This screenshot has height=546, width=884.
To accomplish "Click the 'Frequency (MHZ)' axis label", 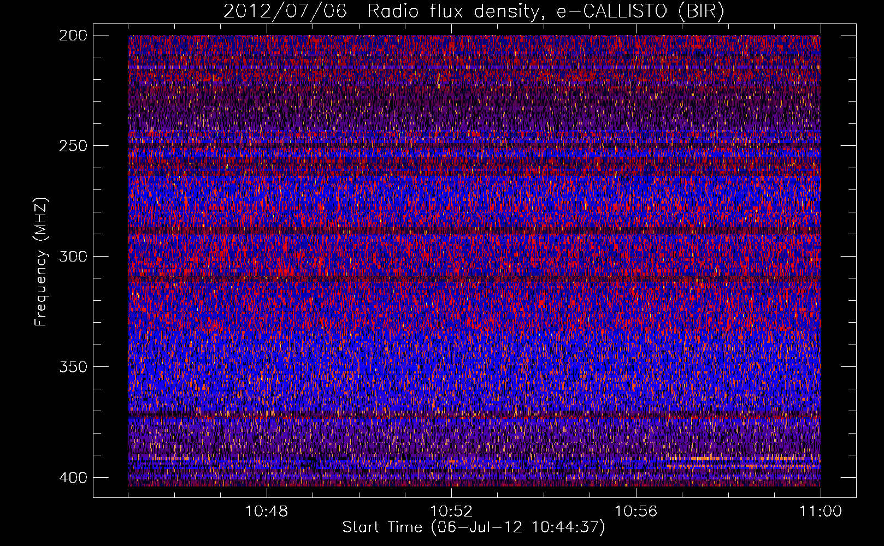I will (x=41, y=262).
